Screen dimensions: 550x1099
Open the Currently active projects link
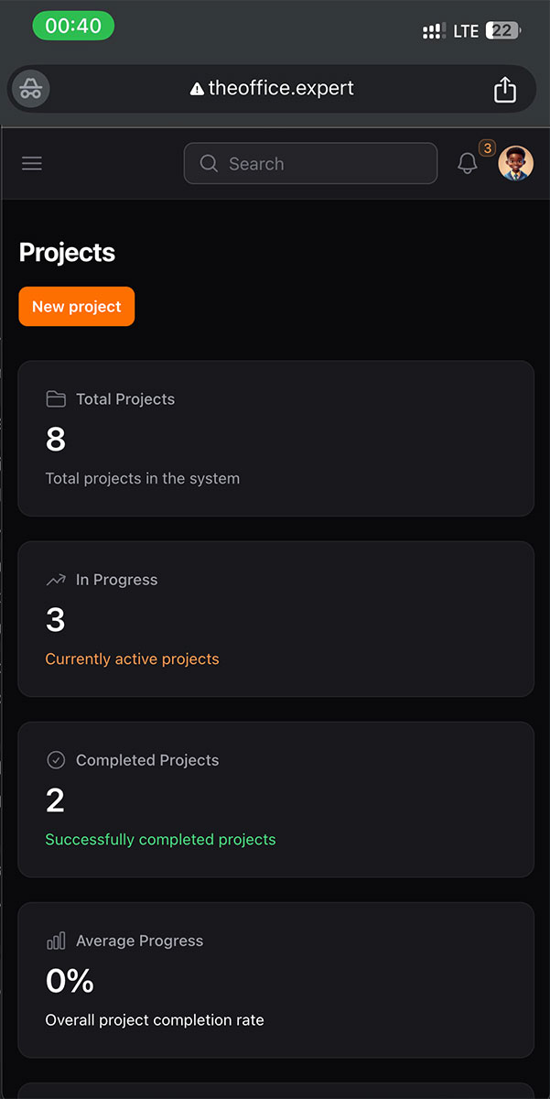click(132, 658)
